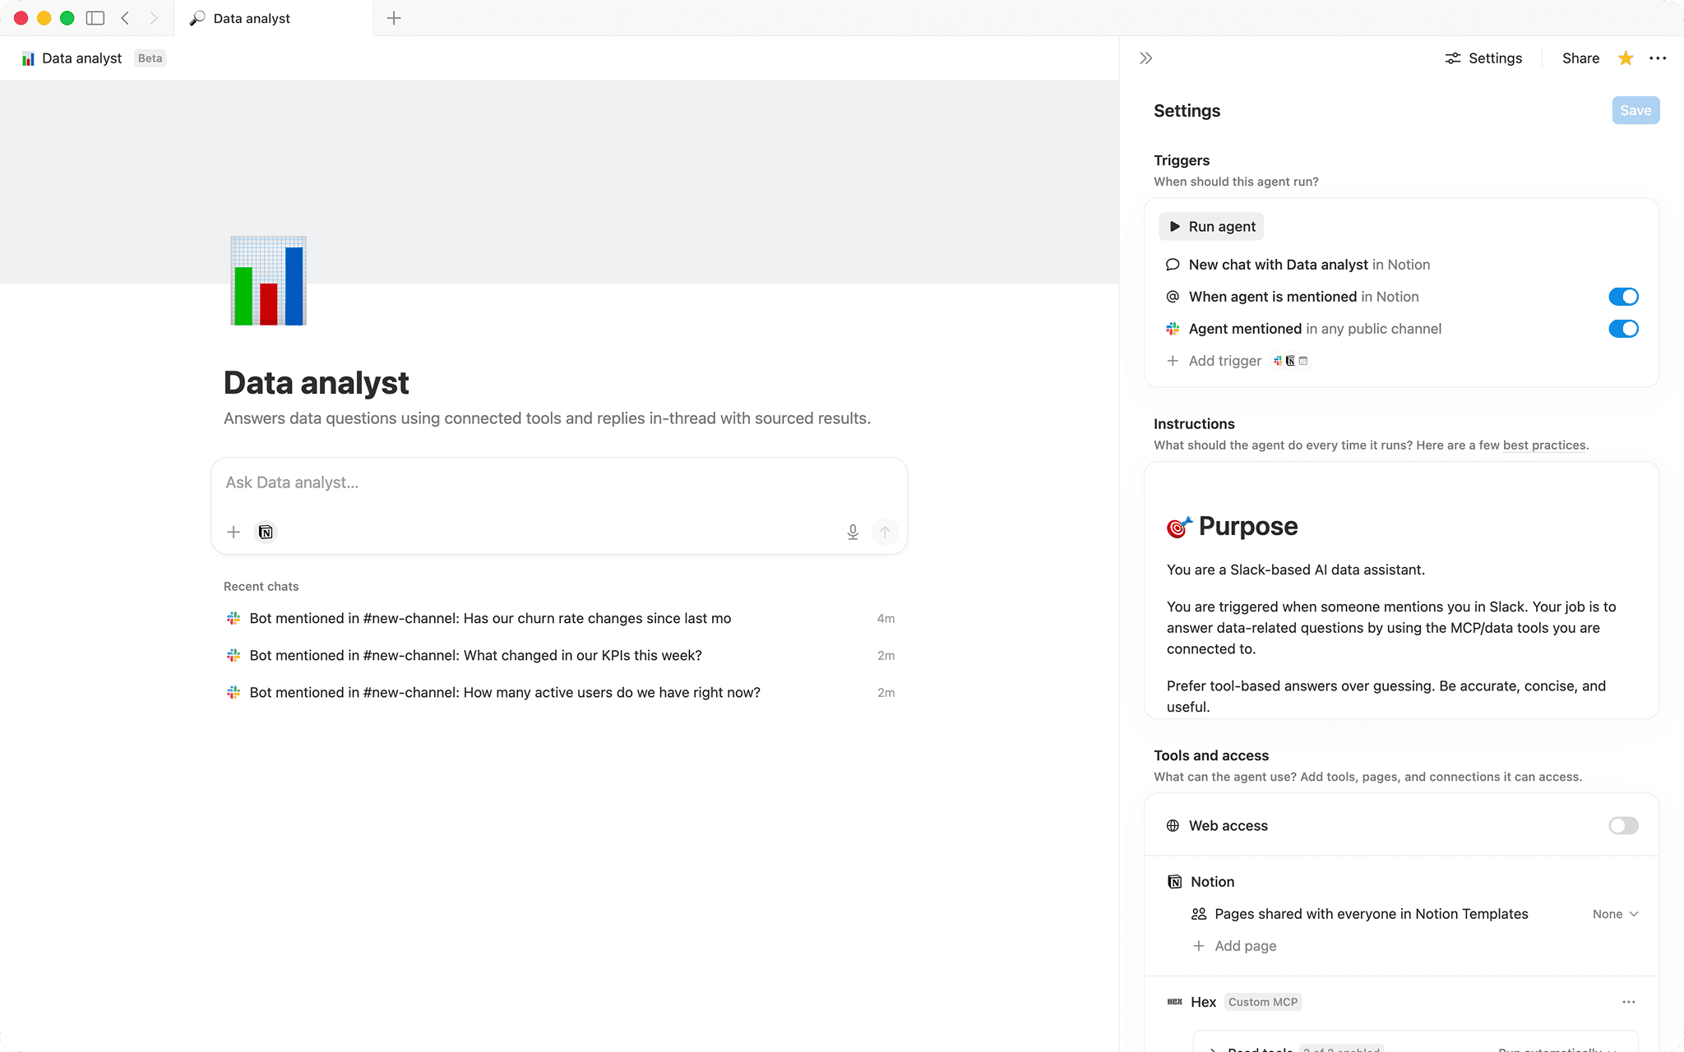The height and width of the screenshot is (1052, 1684).
Task: Click the Hex Custom MCP icon
Action: click(1174, 1002)
